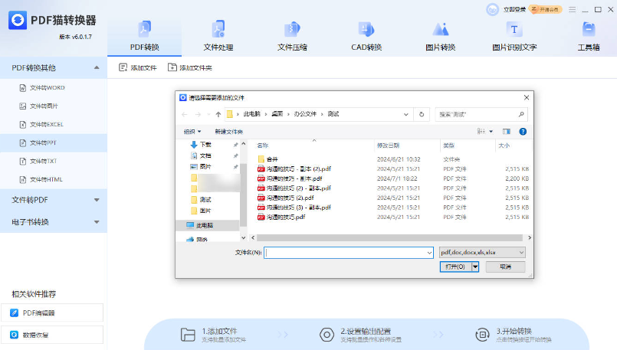Screen dimensions: 617x350
Task: Select 沟通的技巧 - 副本.pdf file
Action: point(294,178)
